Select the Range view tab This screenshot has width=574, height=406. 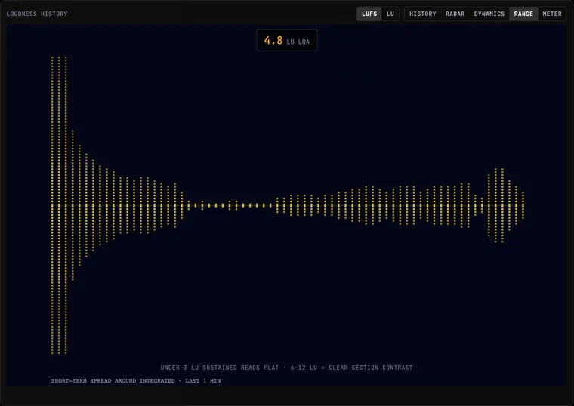pos(523,14)
